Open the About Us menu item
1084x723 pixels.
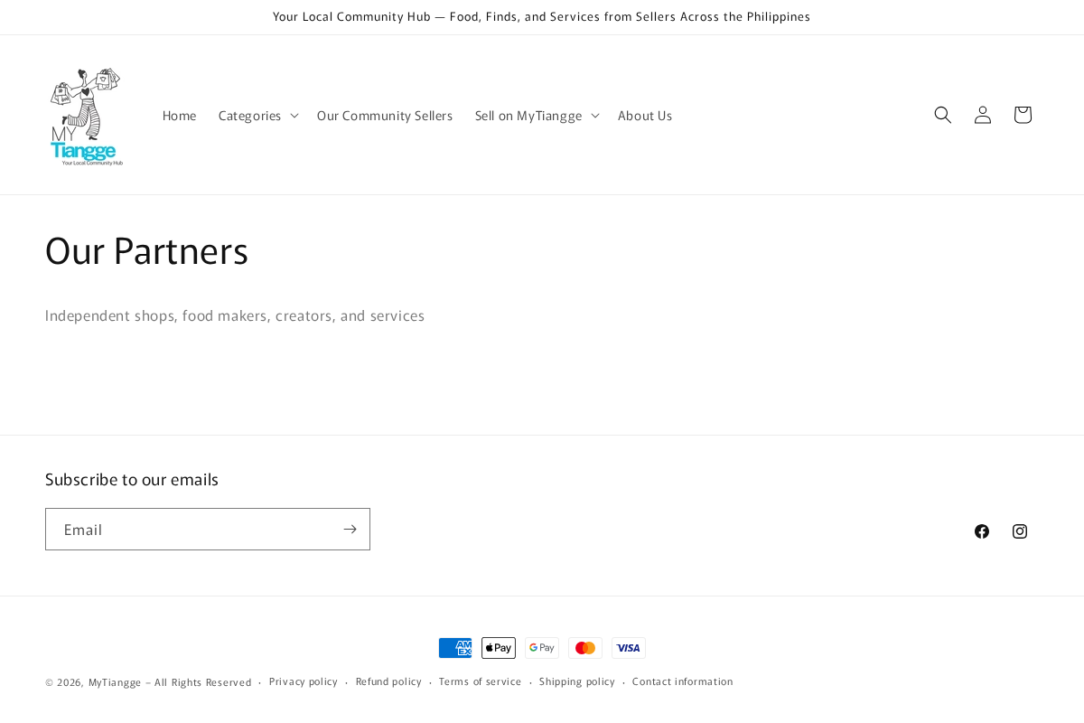(645, 115)
